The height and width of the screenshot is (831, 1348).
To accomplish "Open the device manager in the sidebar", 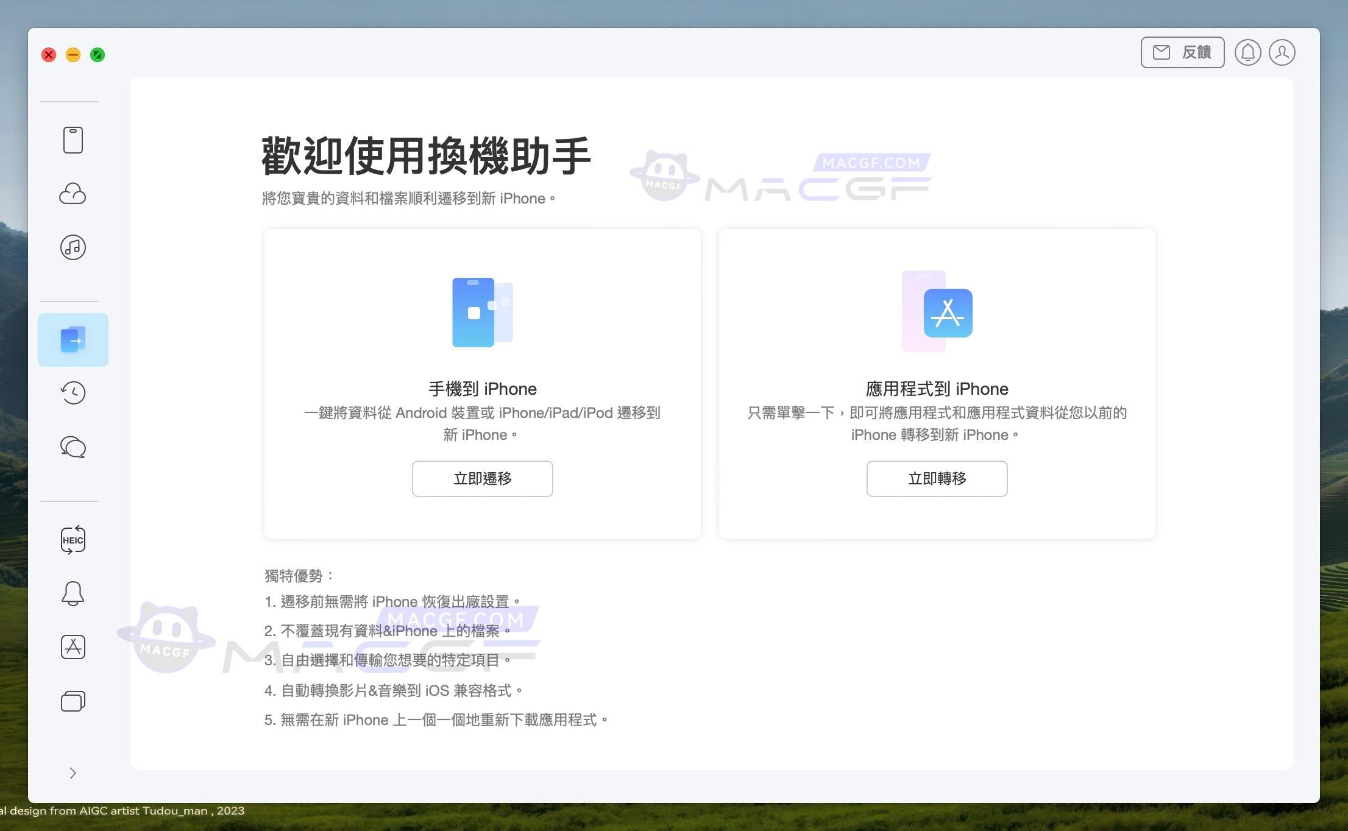I will 73,139.
